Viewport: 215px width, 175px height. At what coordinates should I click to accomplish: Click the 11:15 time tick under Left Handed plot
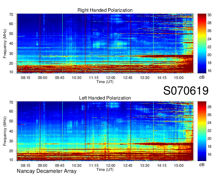click(94, 165)
